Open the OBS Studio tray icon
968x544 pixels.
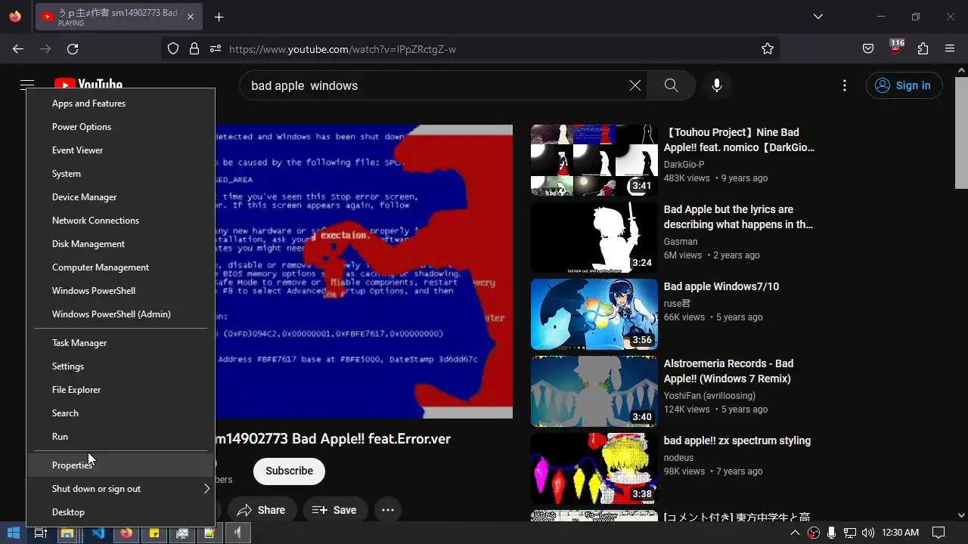coord(814,533)
